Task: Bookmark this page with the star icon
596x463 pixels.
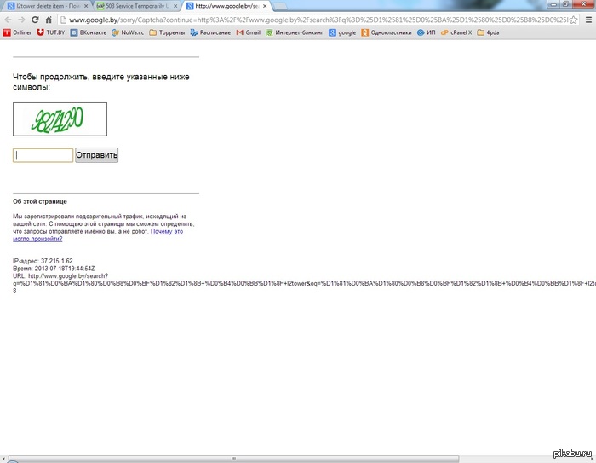Action: [x=570, y=20]
